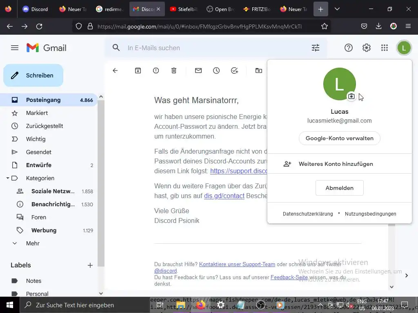
Task: Bookmark this page with the star
Action: click(x=325, y=26)
